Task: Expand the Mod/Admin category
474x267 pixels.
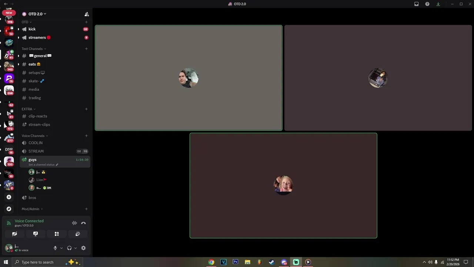Action: [x=32, y=209]
